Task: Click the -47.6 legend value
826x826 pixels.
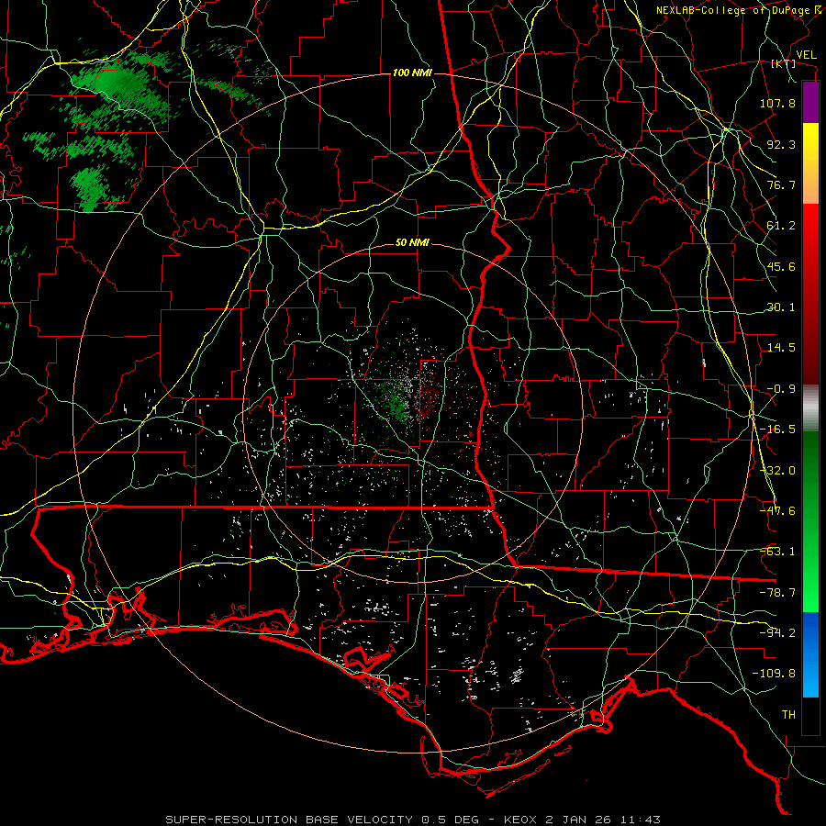Action: coord(777,511)
